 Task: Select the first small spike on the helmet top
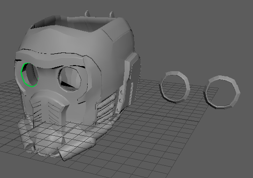[x=87, y=14]
